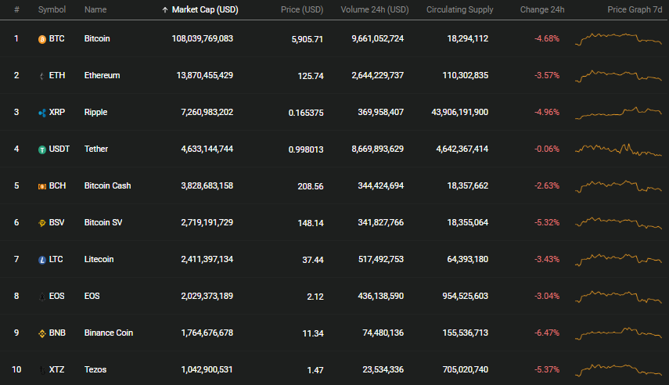Click Ethereum volume 2,644,229,737
The width and height of the screenshot is (669, 385).
[378, 75]
